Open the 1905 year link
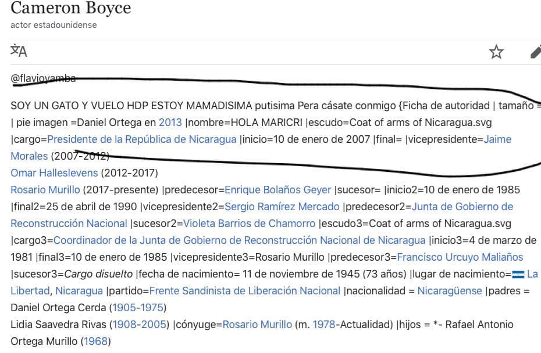541x353 pixels. pyautogui.click(x=124, y=308)
